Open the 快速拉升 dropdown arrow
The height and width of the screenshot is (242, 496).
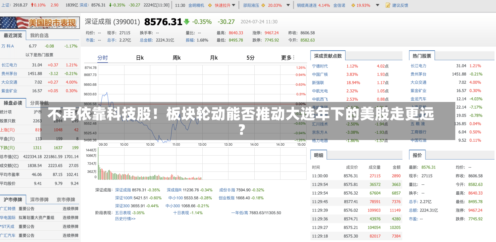coord(234,5)
